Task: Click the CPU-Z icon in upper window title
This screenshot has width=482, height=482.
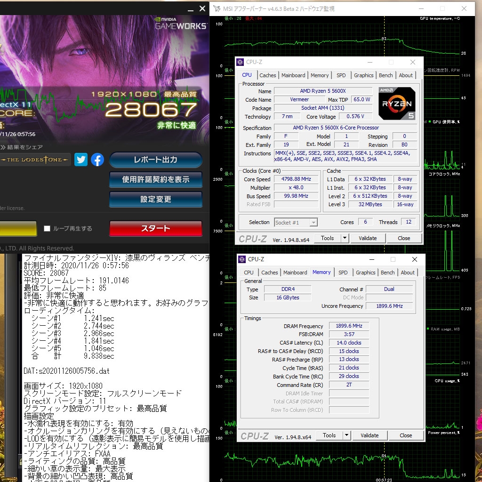Action: pyautogui.click(x=240, y=62)
